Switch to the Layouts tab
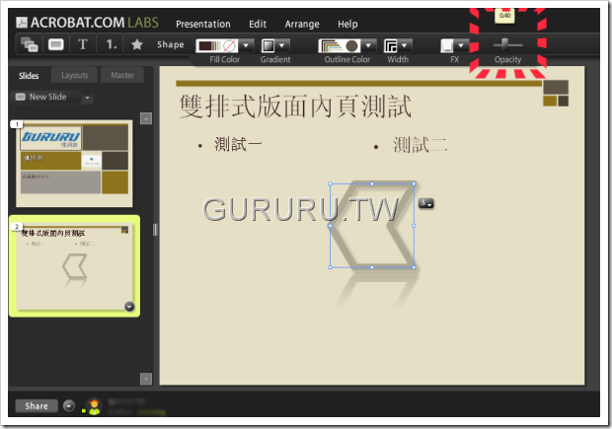The width and height of the screenshot is (612, 429). [x=75, y=75]
